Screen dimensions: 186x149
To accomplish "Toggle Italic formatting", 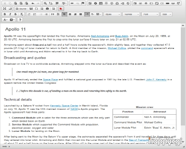I will [10, 14].
